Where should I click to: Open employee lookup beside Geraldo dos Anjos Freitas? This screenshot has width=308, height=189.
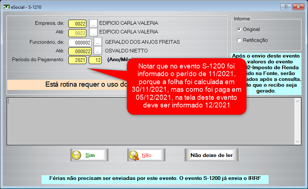click(98, 42)
